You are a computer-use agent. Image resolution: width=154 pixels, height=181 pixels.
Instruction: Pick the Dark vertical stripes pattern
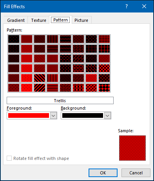(53, 78)
